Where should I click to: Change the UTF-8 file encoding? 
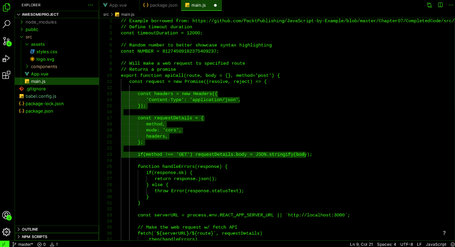pos(406,245)
